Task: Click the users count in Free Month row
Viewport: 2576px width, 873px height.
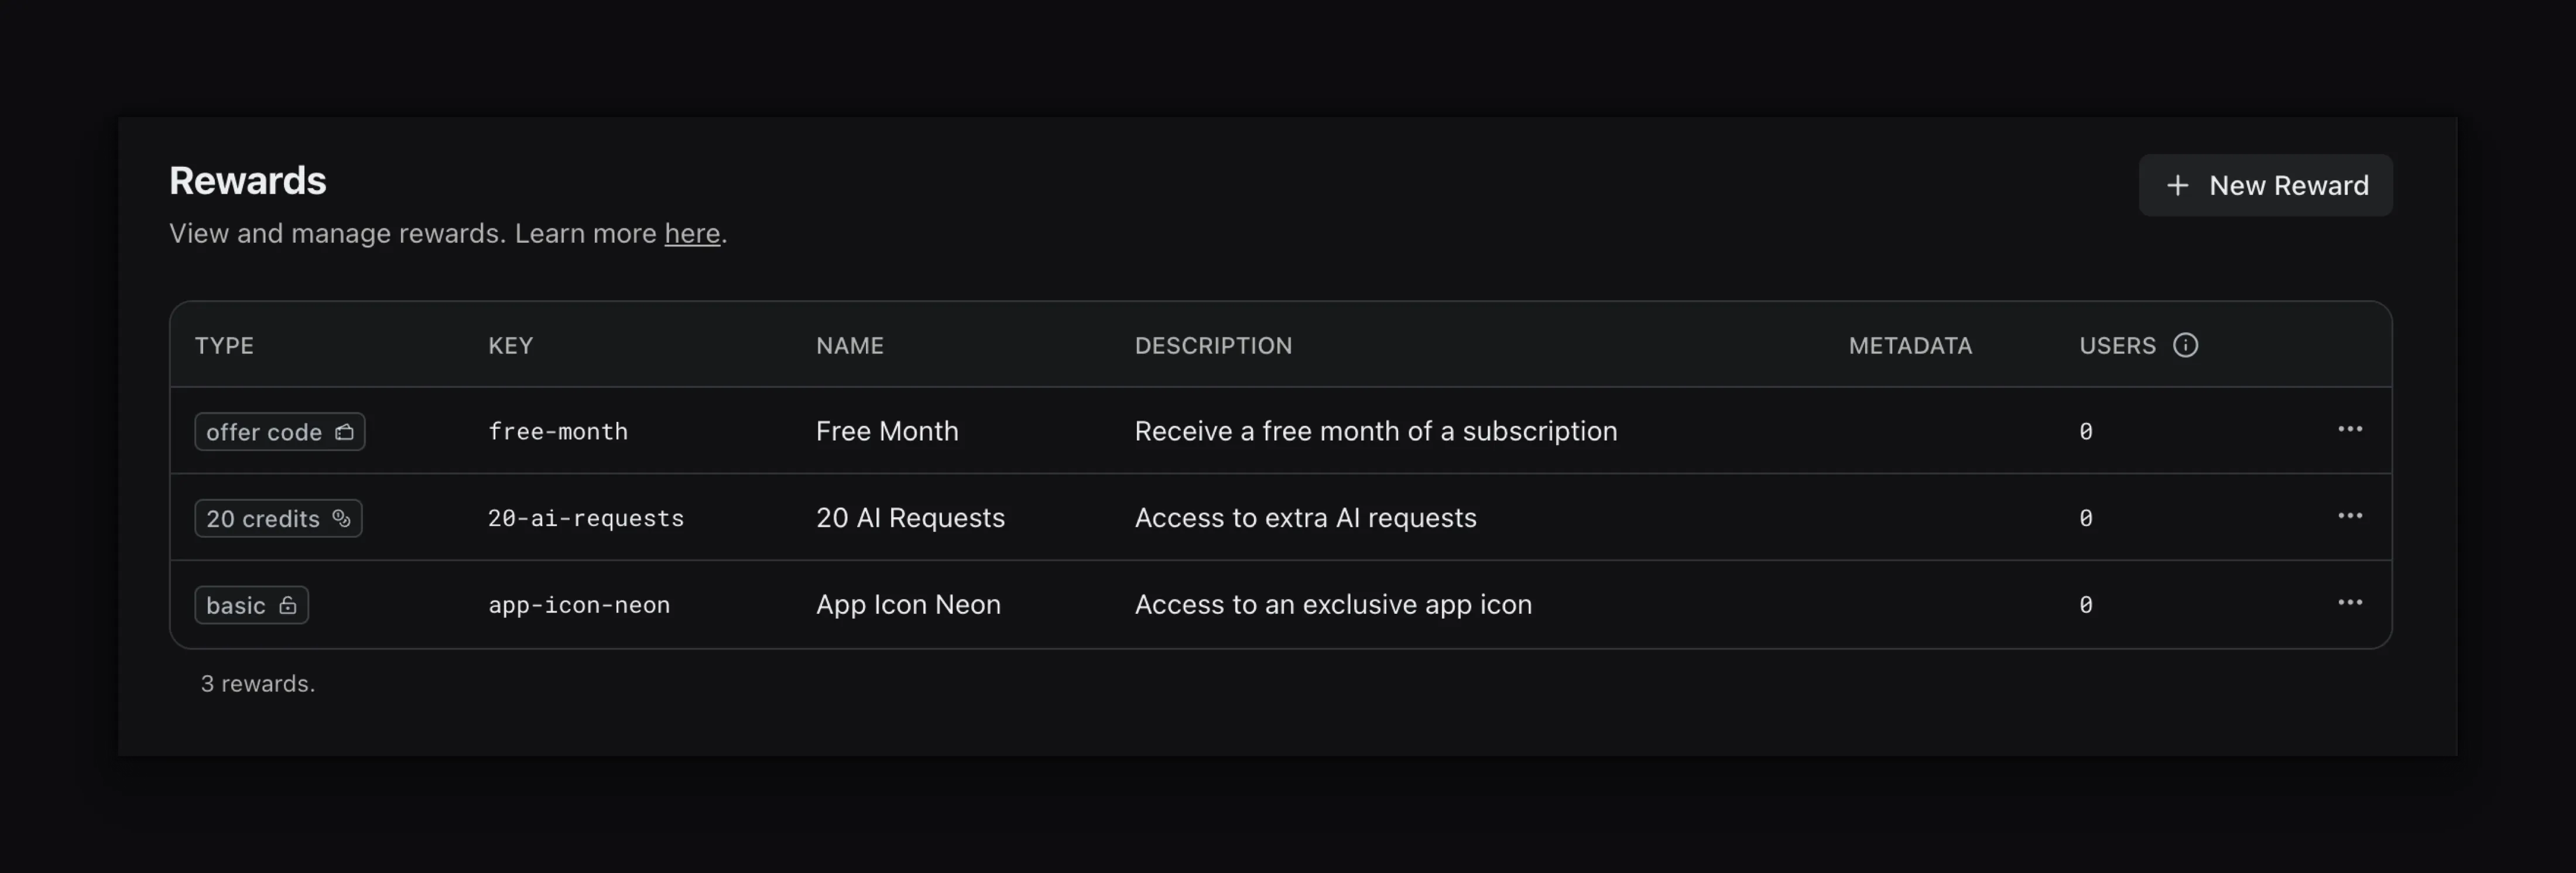Action: pos(2085,432)
